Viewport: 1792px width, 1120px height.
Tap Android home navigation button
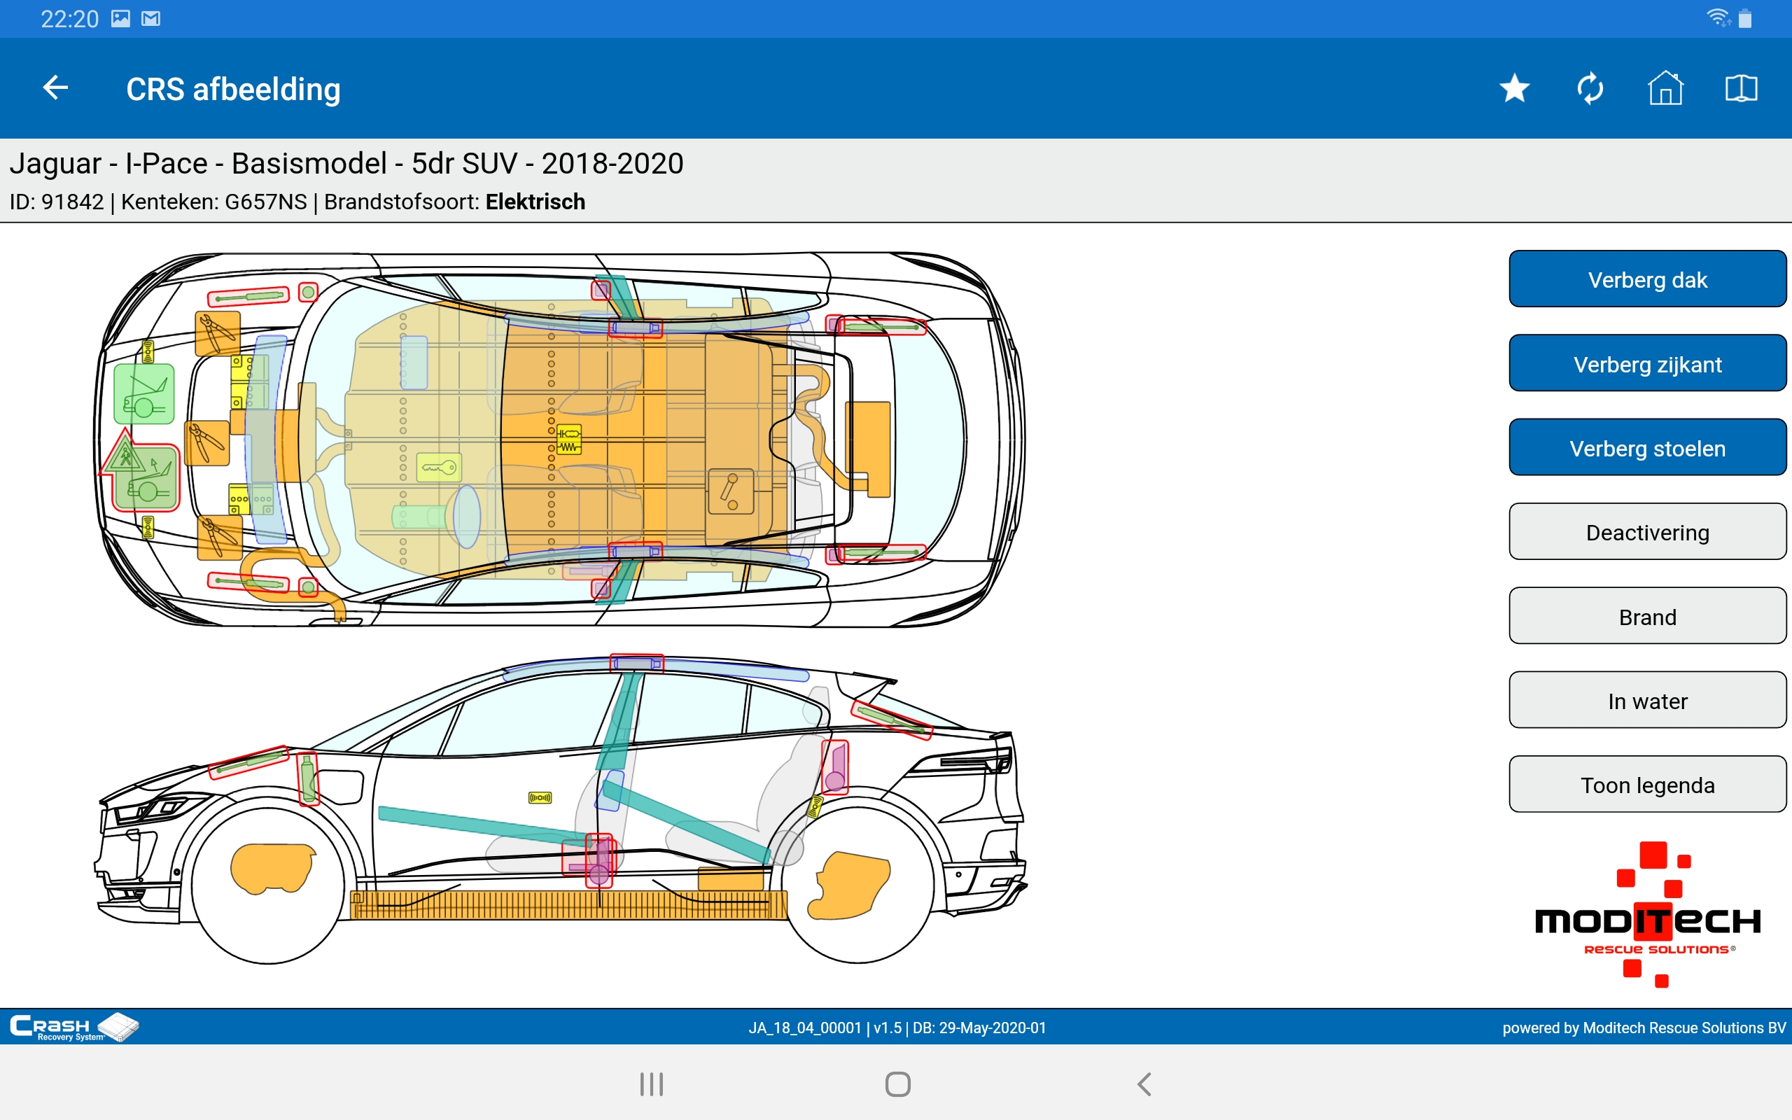point(897,1084)
